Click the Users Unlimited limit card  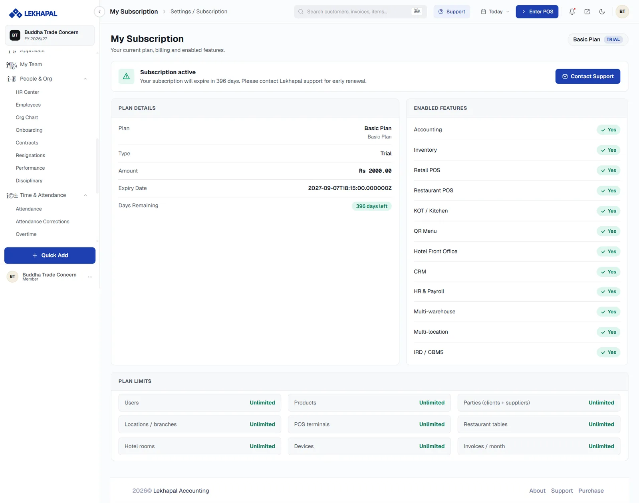(x=200, y=403)
